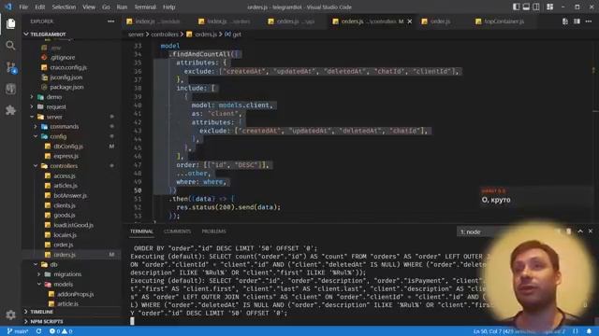Maximize the terminal panel with chevron
The height and width of the screenshot is (336, 599).
click(x=580, y=231)
